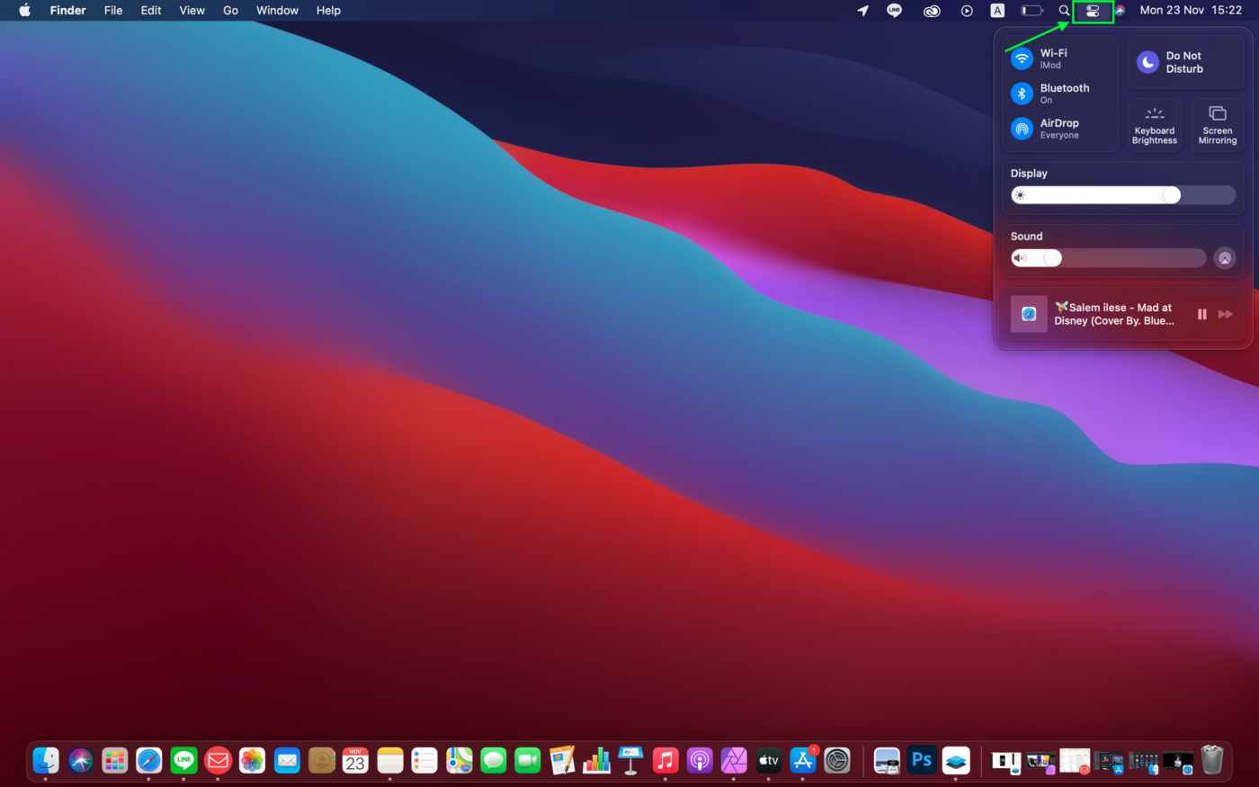Screen dimensions: 1259x787
Task: Toggle Wi-Fi connection
Action: (x=1022, y=58)
